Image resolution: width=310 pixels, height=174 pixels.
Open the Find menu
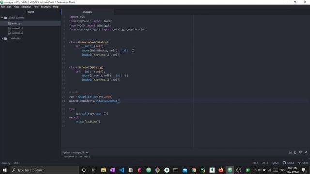click(36, 7)
